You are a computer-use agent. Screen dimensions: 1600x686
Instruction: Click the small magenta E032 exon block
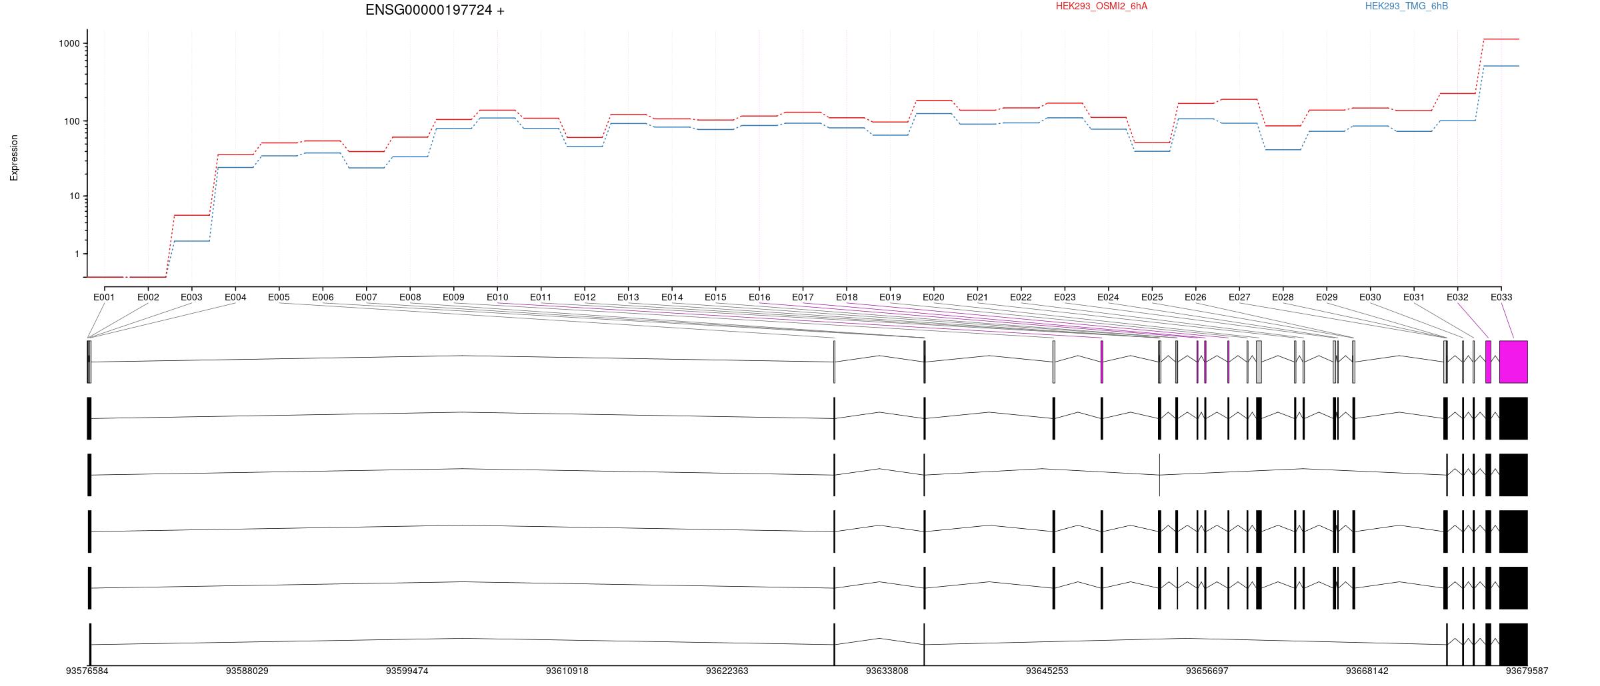click(x=1488, y=362)
